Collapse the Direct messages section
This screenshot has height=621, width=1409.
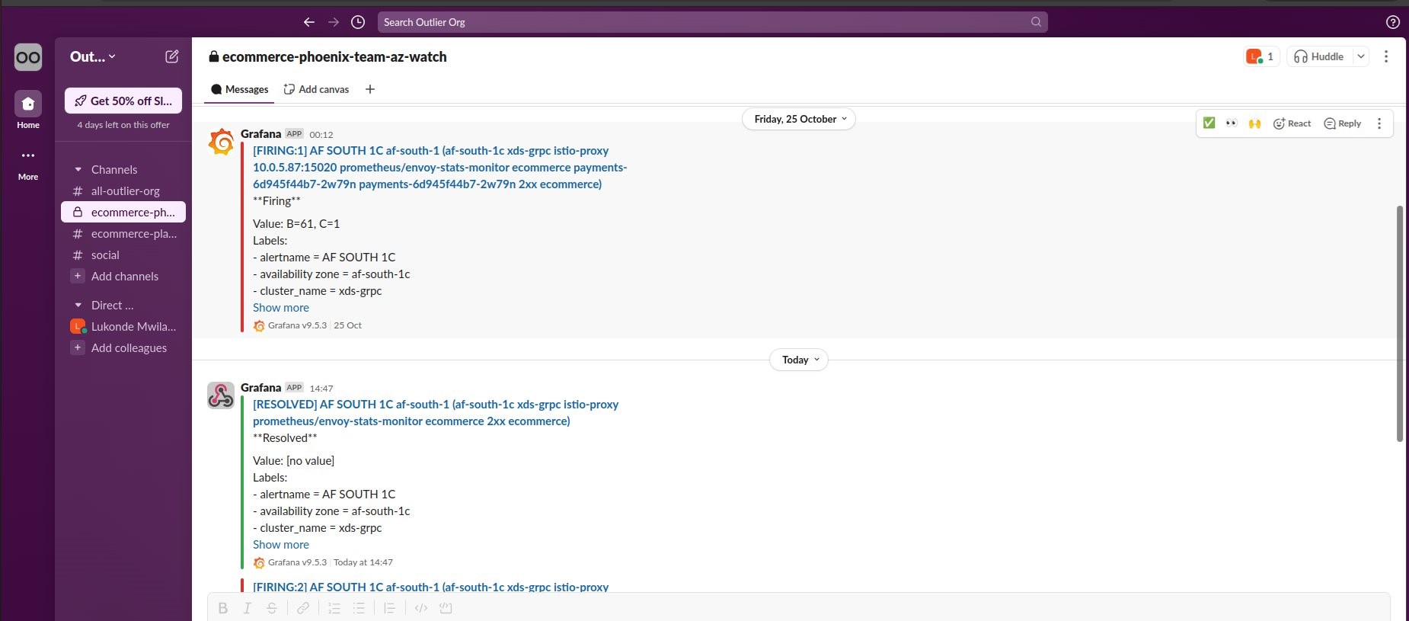point(78,305)
